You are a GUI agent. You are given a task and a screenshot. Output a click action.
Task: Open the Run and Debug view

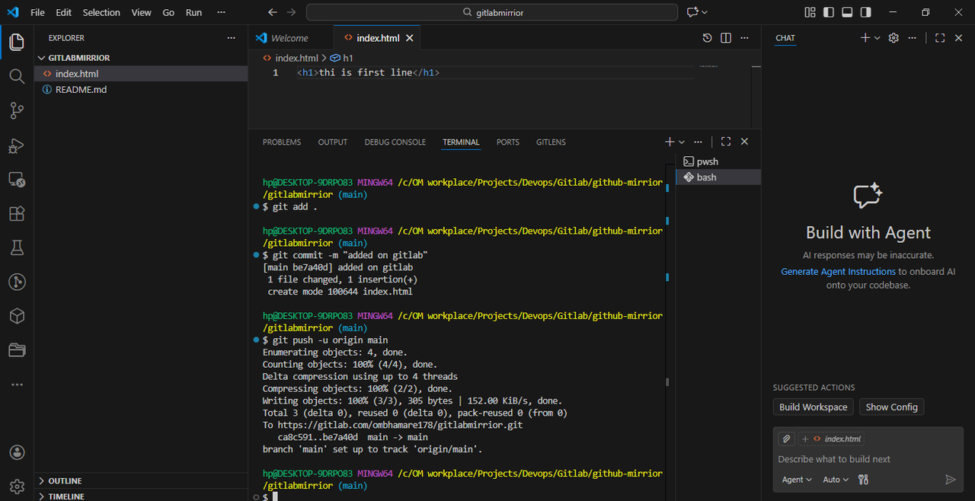click(x=17, y=145)
